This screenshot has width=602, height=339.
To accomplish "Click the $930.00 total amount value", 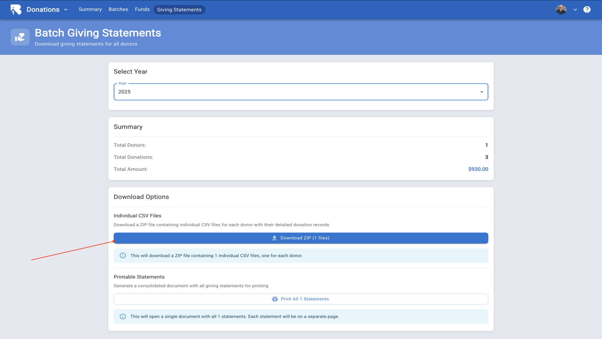I will pos(478,169).
